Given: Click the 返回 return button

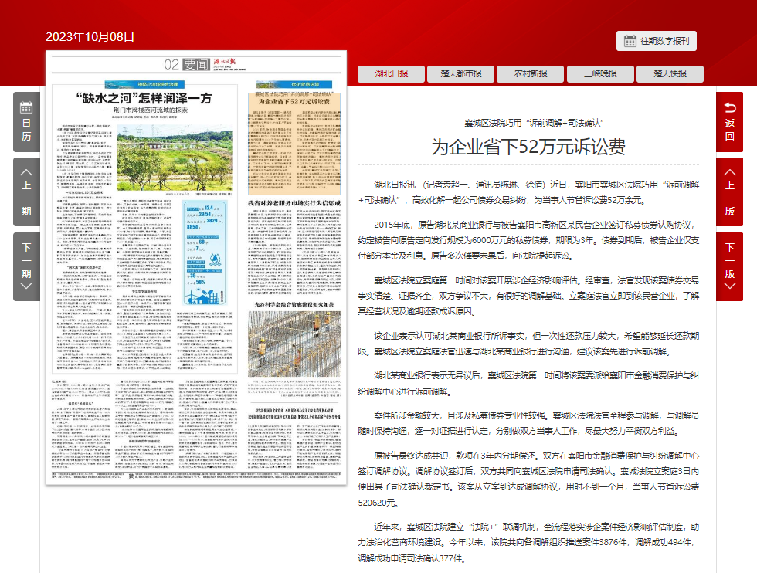Looking at the screenshot, I should [x=729, y=122].
